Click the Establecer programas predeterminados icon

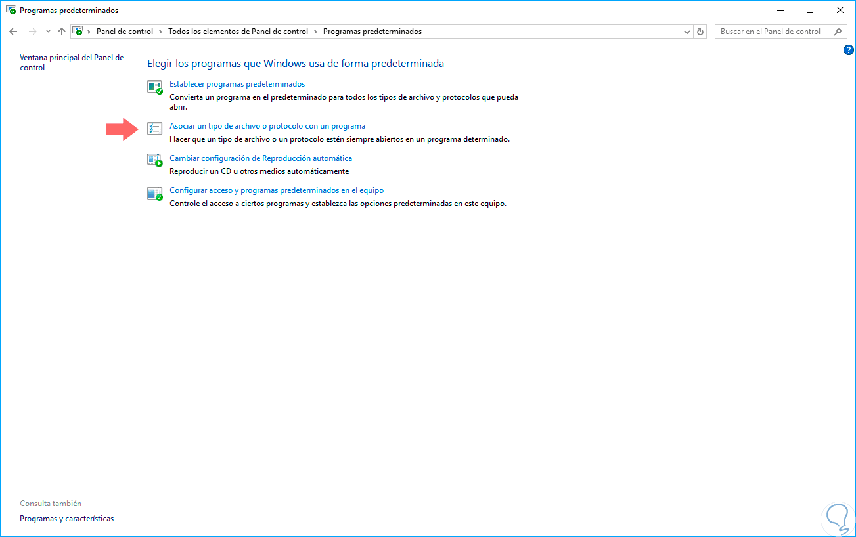coord(155,87)
